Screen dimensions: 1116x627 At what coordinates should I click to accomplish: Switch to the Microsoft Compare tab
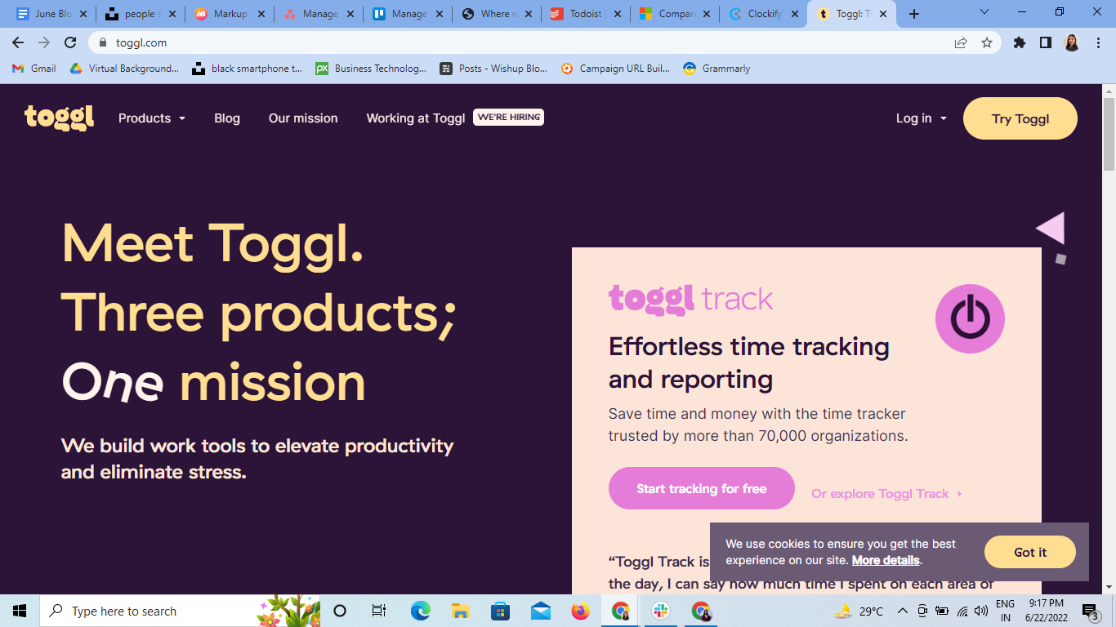point(675,14)
